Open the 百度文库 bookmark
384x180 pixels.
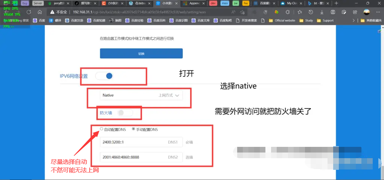pos(201,21)
